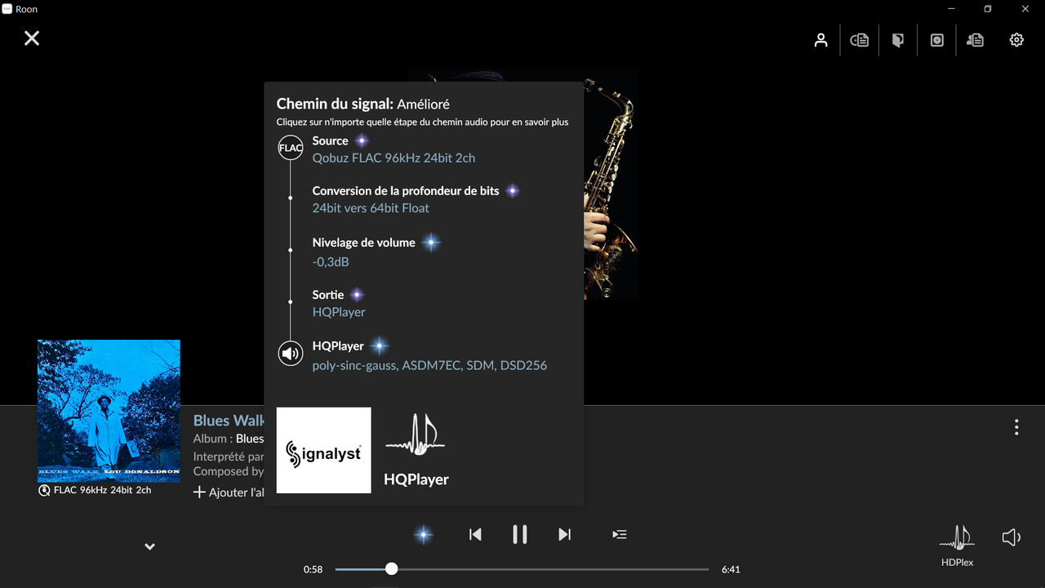Open the volume speaker control

point(1012,537)
